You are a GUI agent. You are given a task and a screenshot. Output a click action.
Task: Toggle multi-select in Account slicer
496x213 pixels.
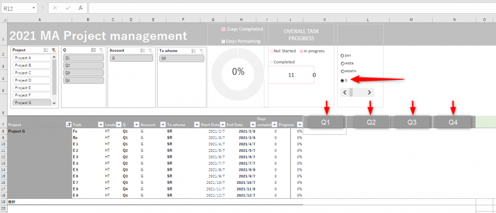[x=142, y=50]
